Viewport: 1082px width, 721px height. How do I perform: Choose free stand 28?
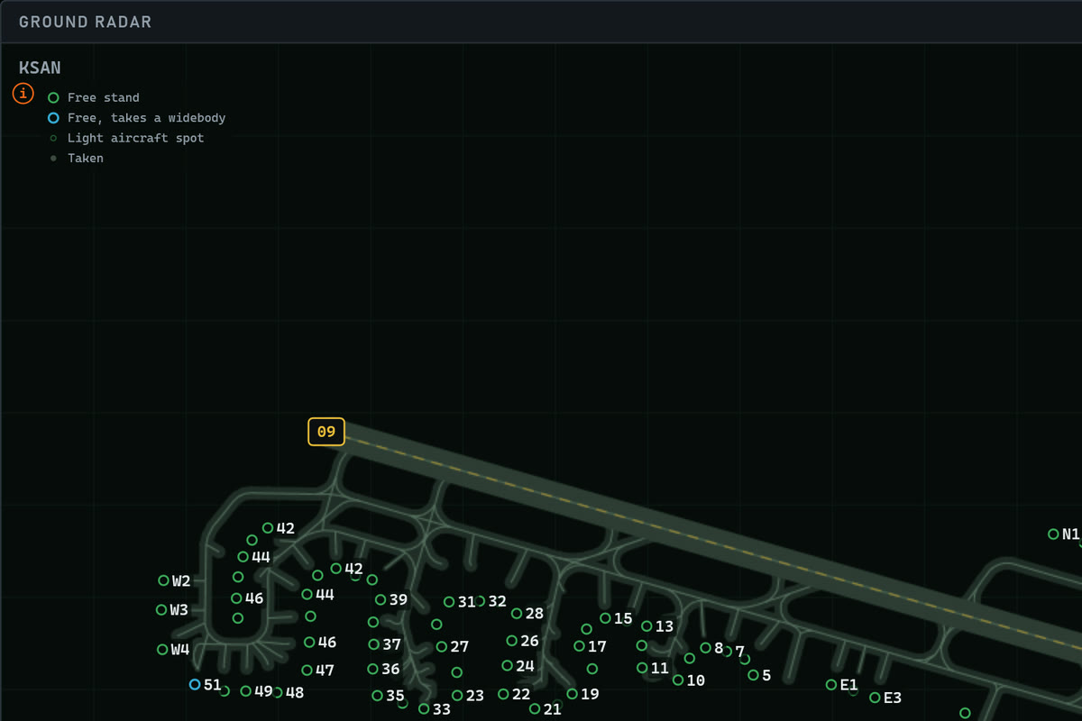(x=517, y=614)
